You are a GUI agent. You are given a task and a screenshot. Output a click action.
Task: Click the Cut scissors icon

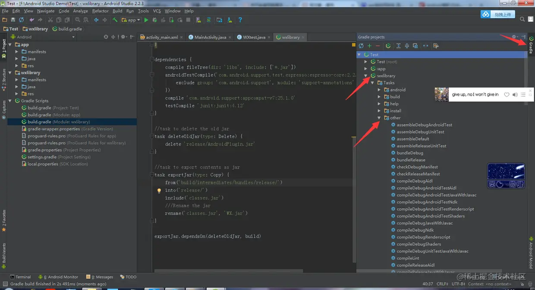point(50,20)
